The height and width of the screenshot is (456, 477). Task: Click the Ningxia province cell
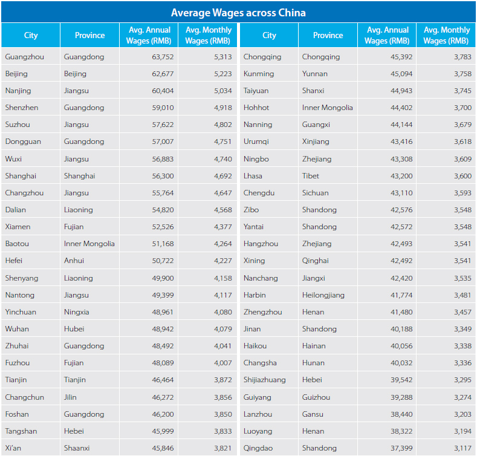[77, 312]
